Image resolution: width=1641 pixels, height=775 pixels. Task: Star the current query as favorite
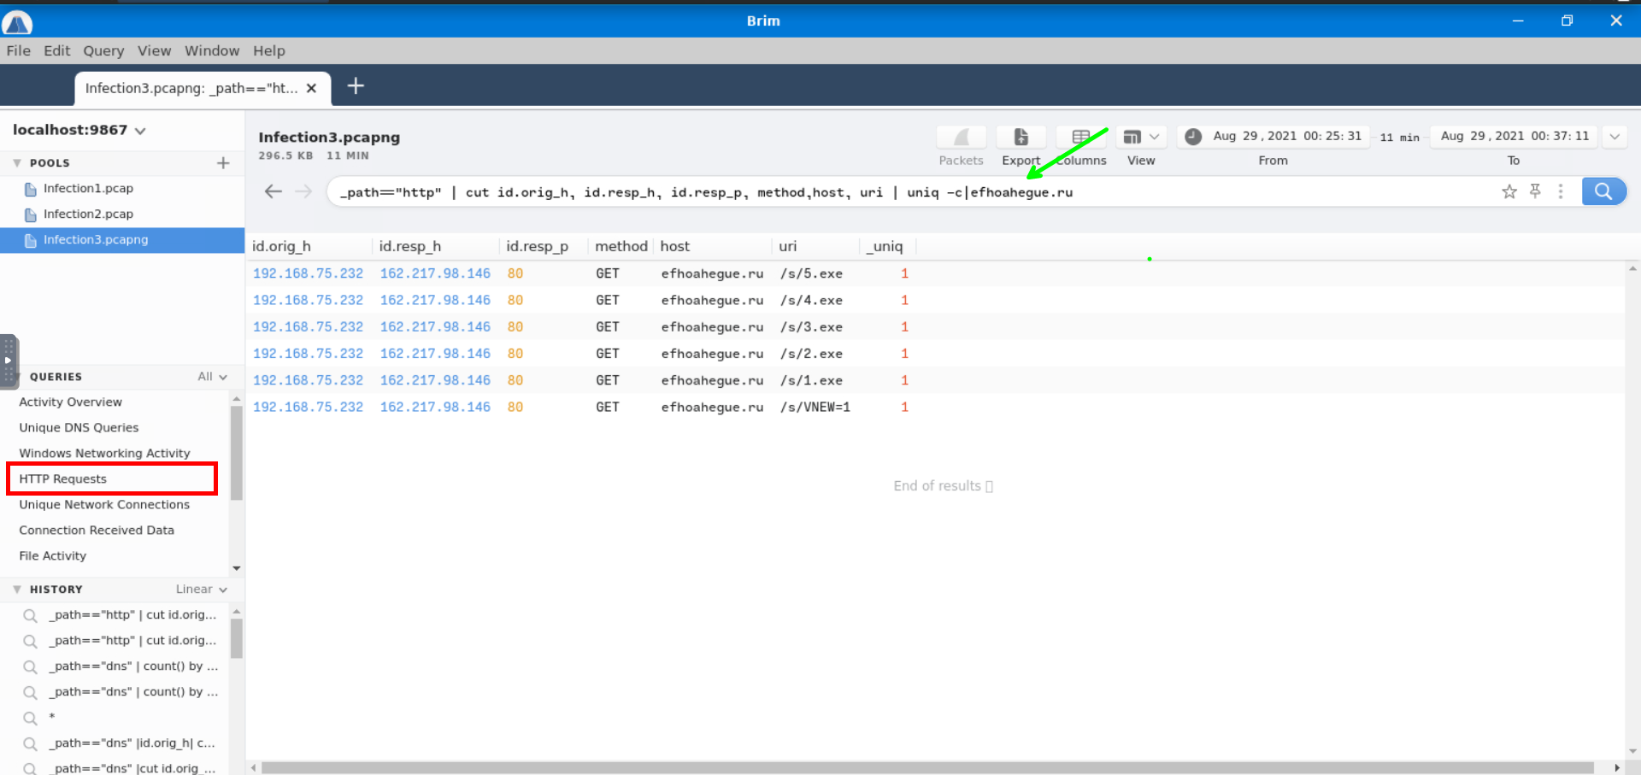(1509, 191)
